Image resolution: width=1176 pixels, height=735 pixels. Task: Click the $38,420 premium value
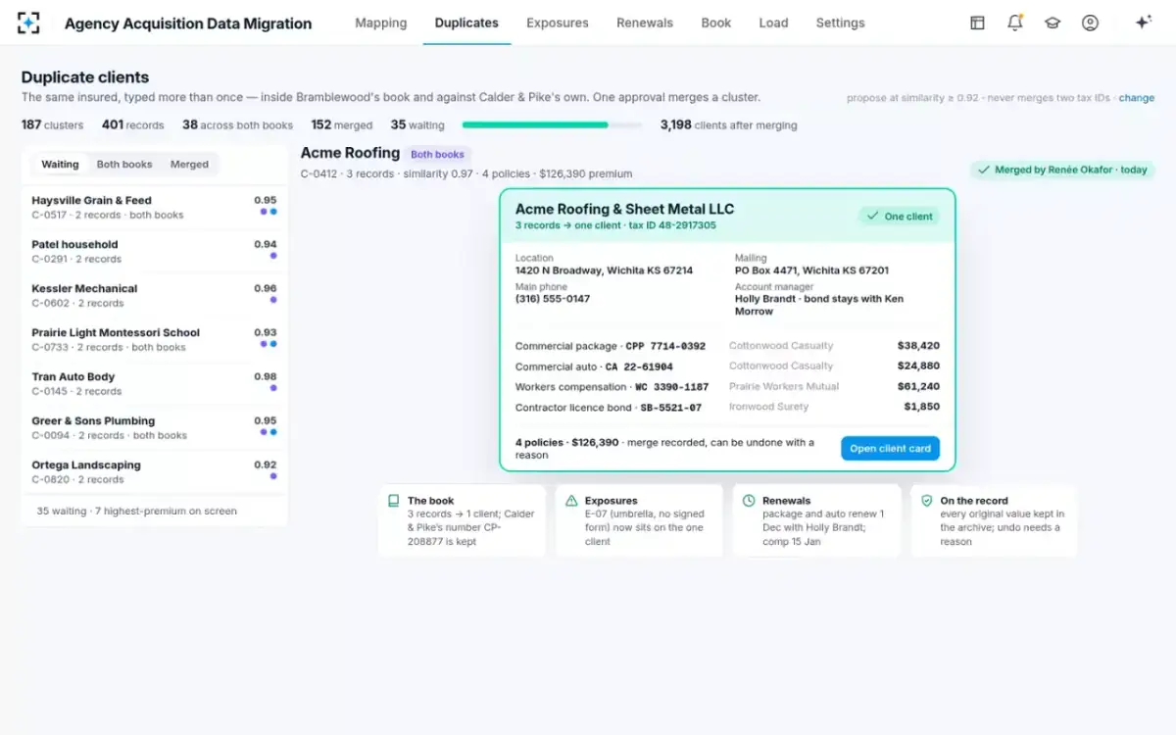(918, 346)
